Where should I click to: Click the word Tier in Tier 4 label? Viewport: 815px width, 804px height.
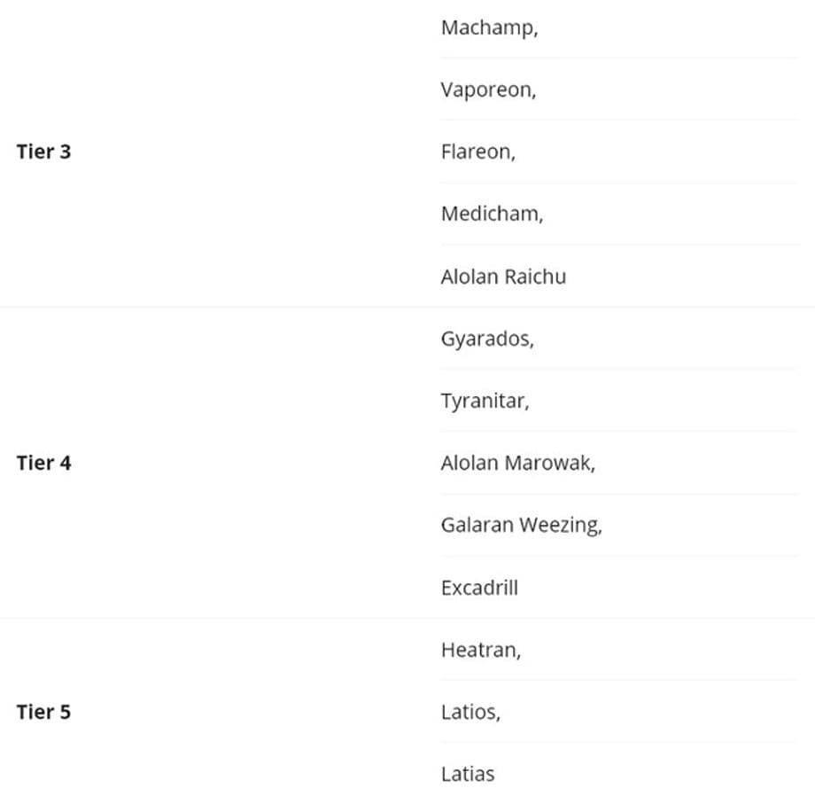pyautogui.click(x=35, y=463)
